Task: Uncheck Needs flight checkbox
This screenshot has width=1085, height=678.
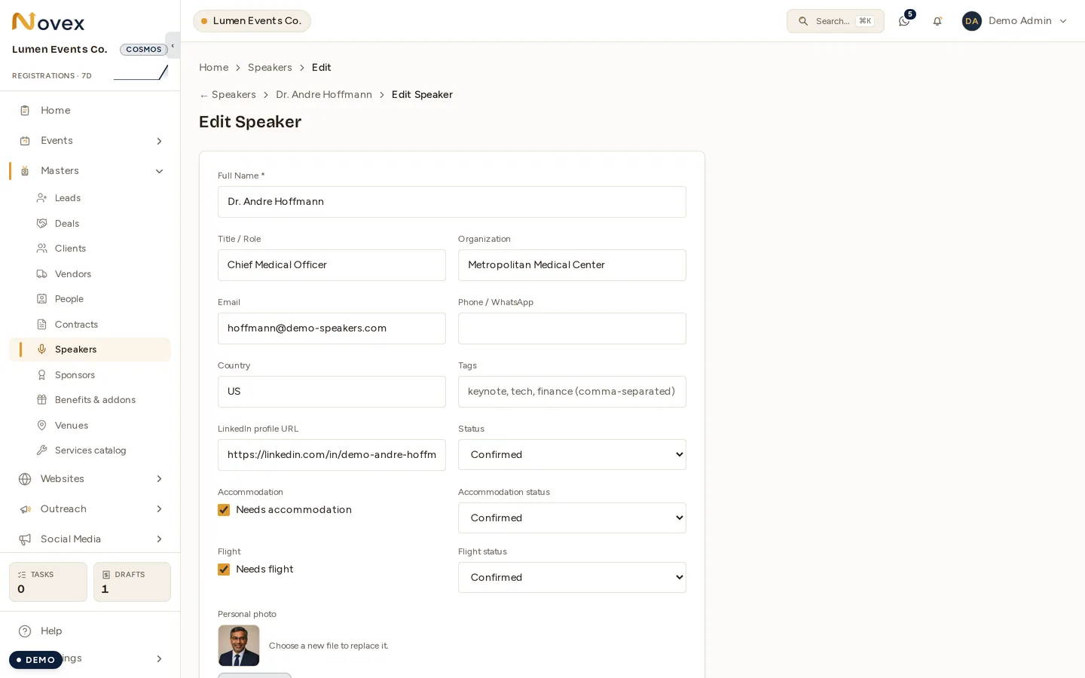Action: (x=224, y=570)
